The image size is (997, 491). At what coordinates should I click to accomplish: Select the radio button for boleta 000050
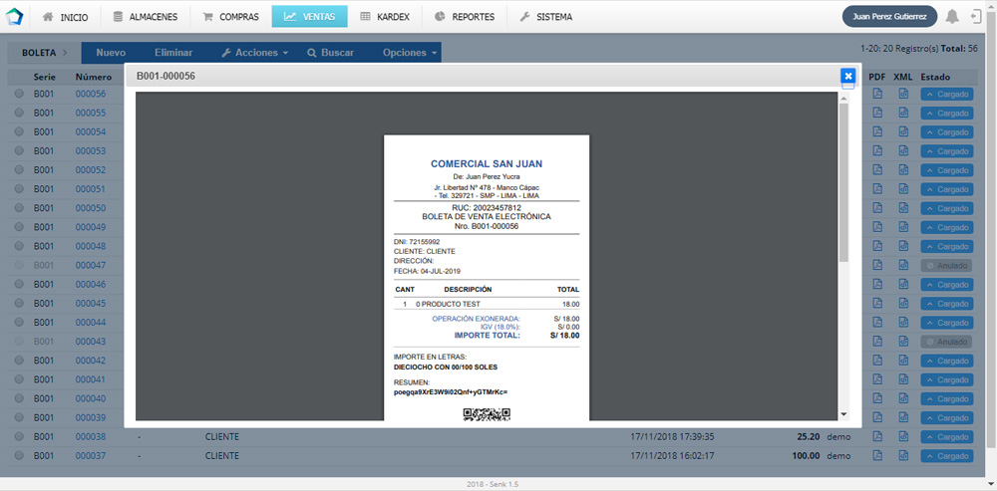19,208
